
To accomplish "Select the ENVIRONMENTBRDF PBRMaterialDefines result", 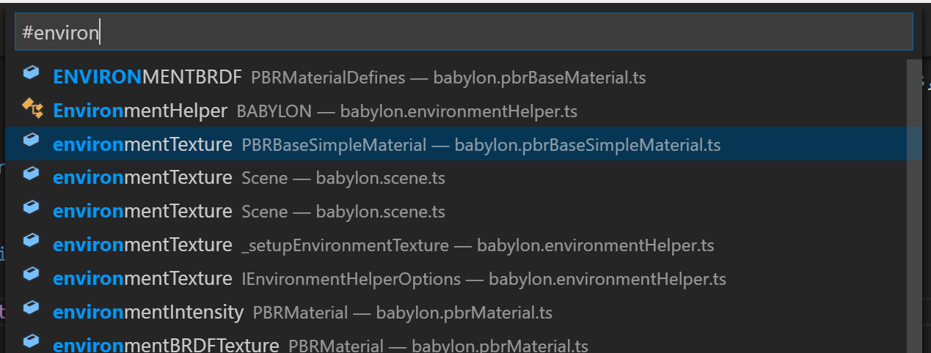I will click(464, 77).
